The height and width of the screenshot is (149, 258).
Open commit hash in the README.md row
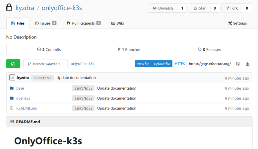click(83, 108)
